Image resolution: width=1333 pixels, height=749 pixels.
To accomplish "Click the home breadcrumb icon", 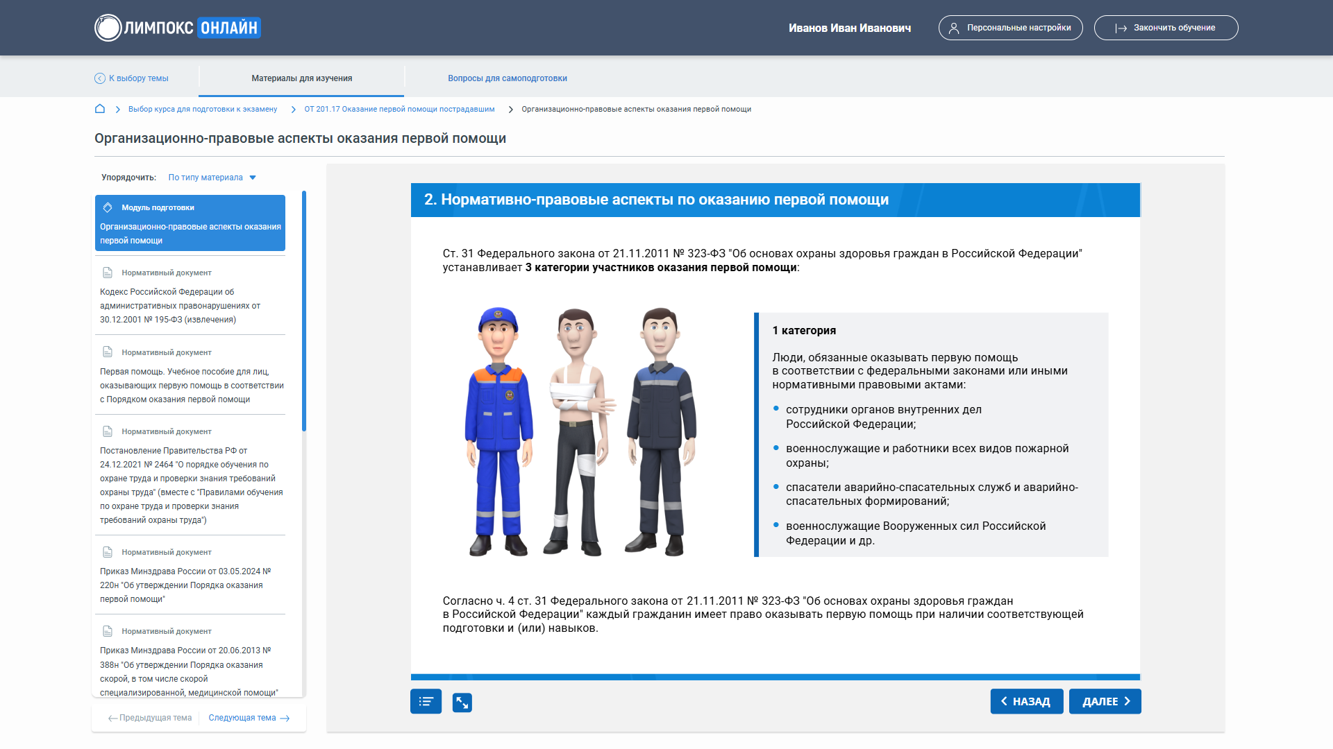I will (100, 109).
